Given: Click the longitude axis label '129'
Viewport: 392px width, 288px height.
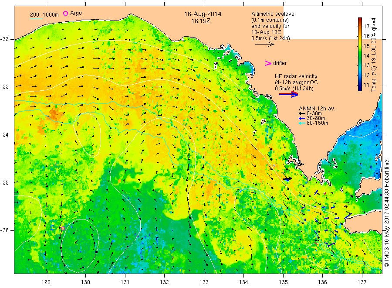Looking at the screenshot, I should pos(46,282).
